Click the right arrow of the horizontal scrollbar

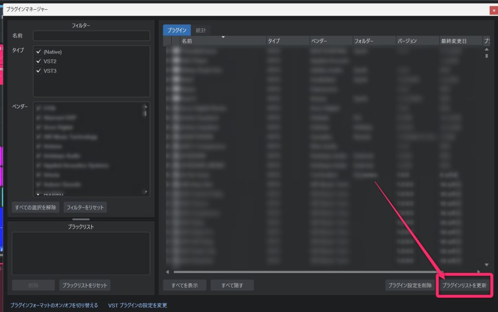pyautogui.click(x=479, y=272)
